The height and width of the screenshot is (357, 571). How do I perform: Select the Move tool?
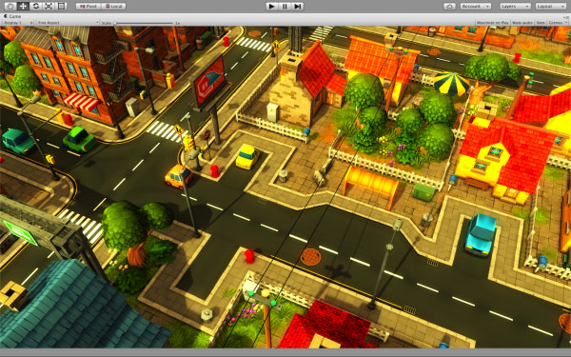point(23,7)
